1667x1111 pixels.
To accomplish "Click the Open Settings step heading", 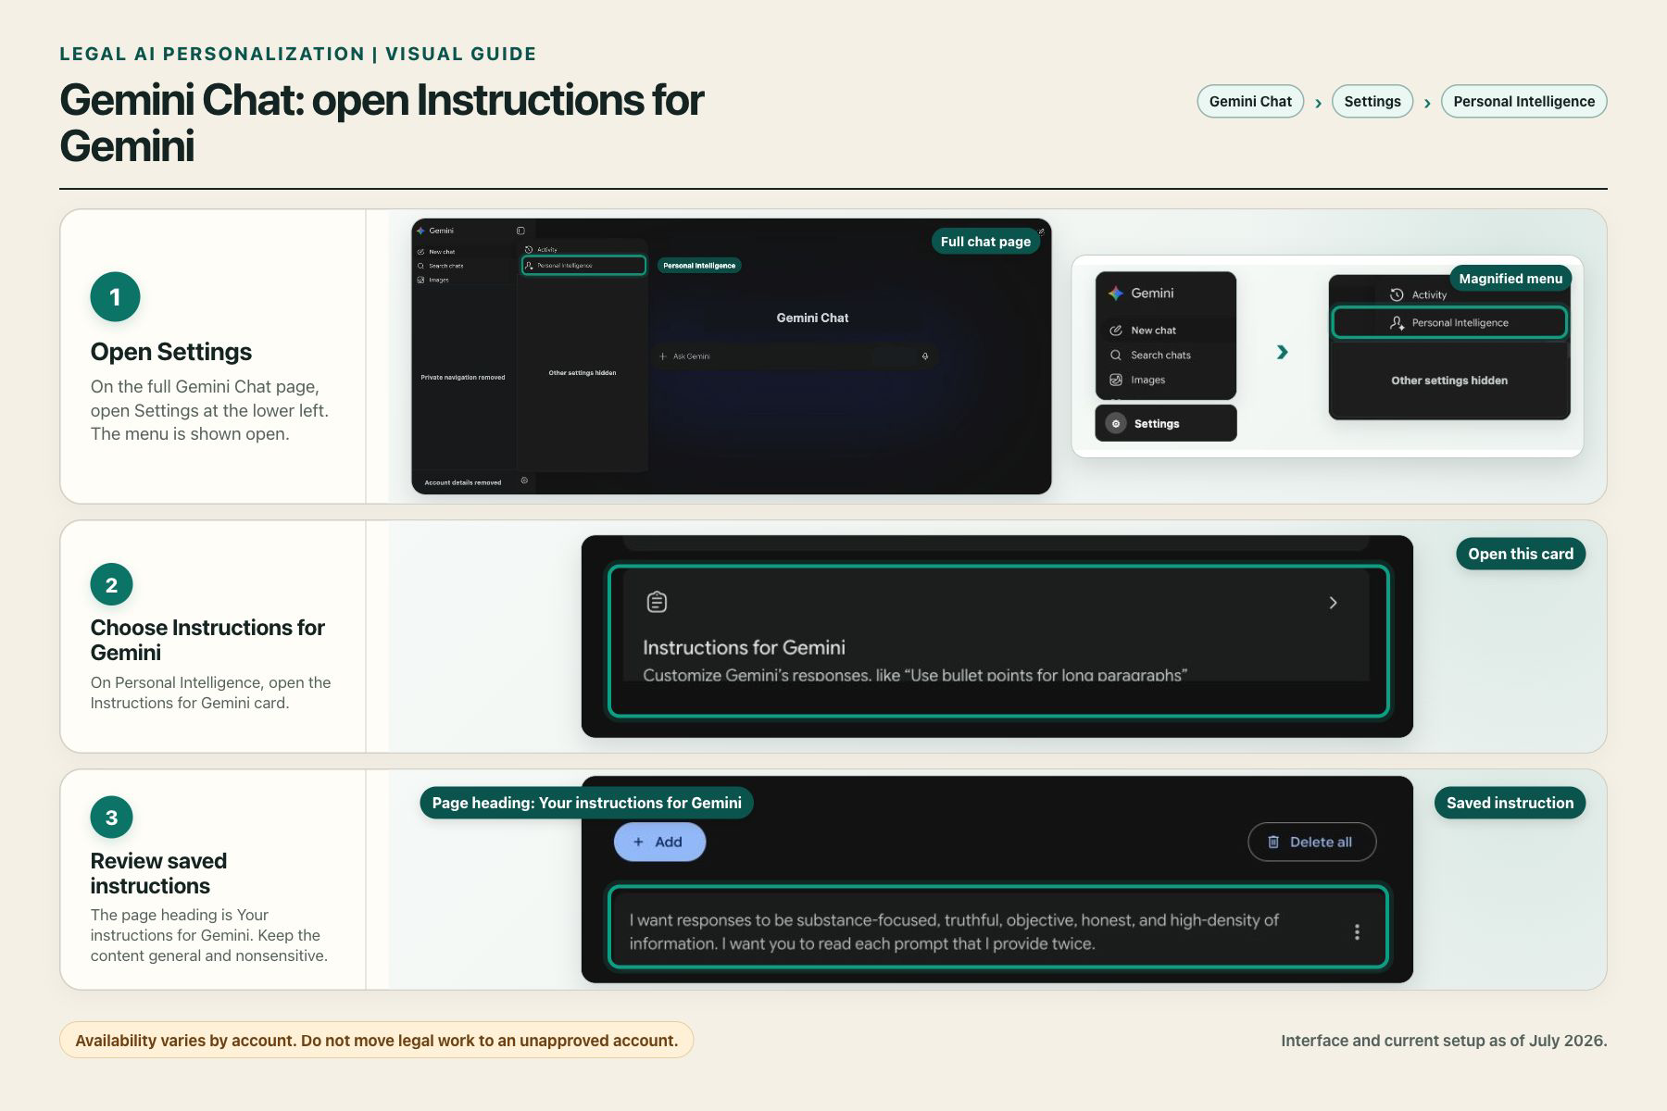I will point(171,352).
